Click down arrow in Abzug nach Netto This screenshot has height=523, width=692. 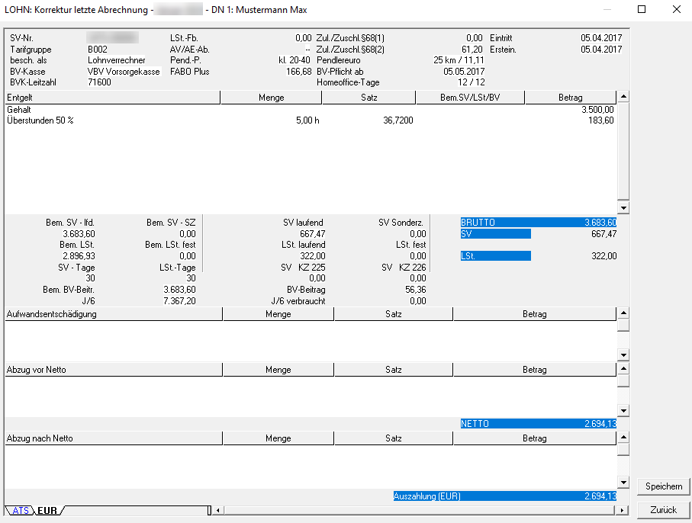(623, 483)
